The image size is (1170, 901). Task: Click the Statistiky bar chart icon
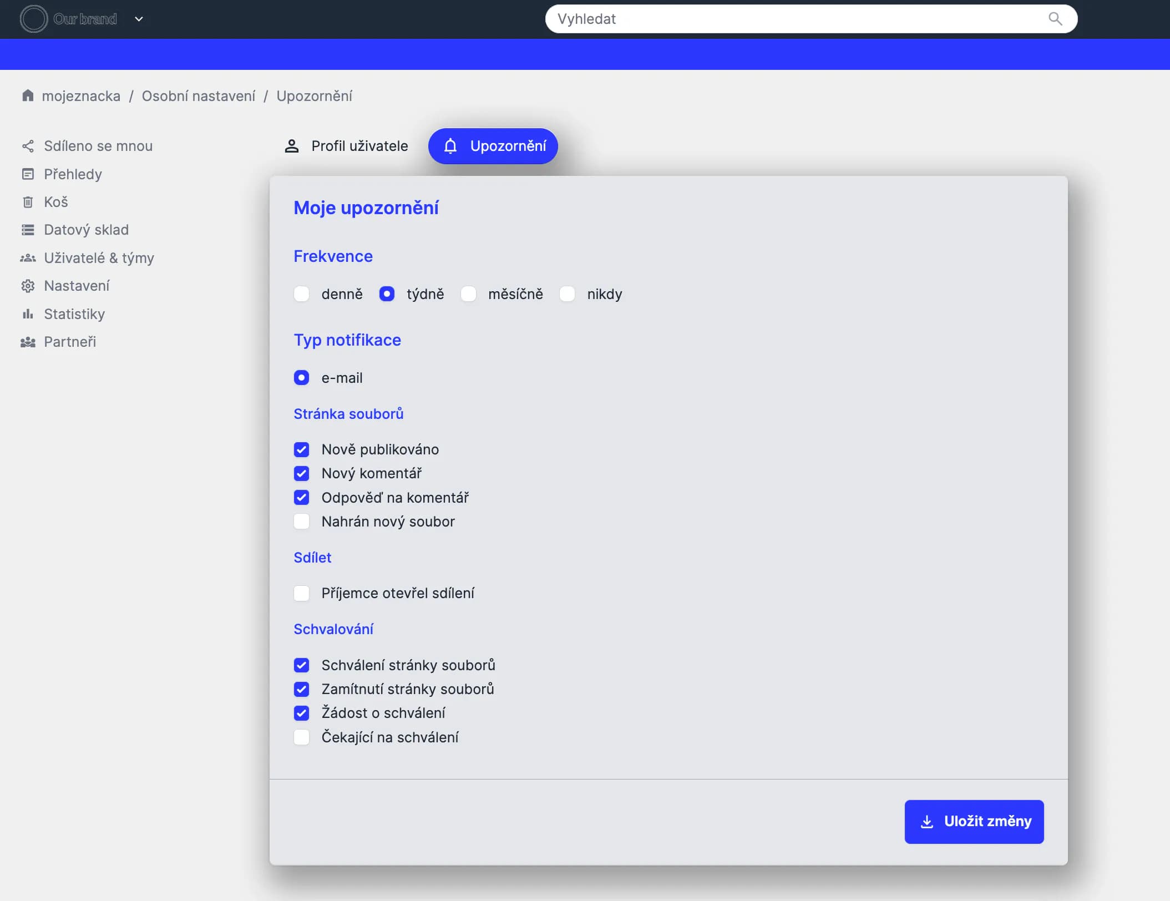[28, 314]
